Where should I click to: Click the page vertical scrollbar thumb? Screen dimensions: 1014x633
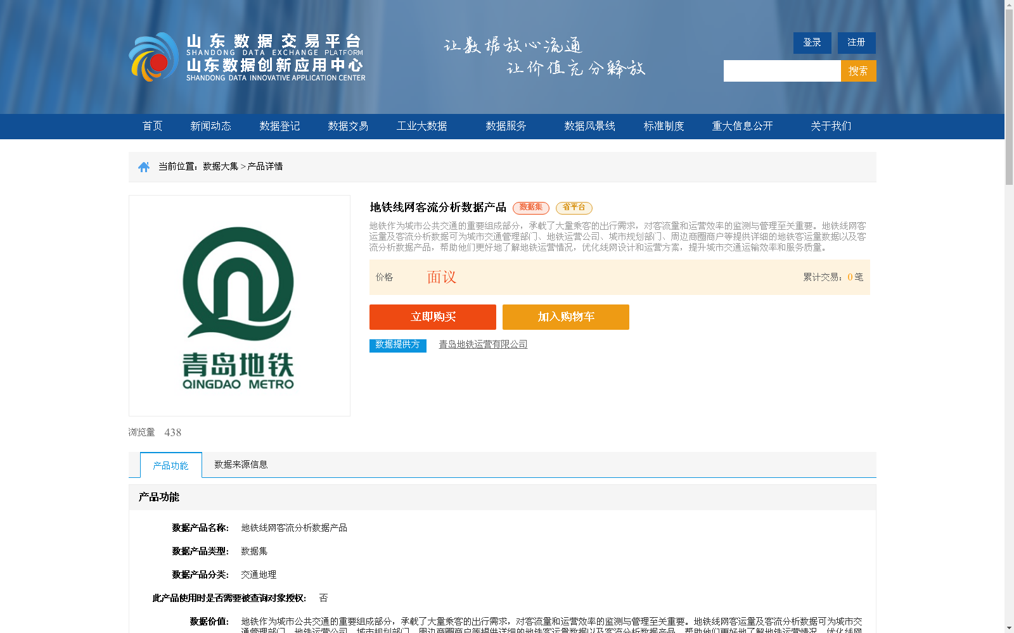coord(1009,98)
